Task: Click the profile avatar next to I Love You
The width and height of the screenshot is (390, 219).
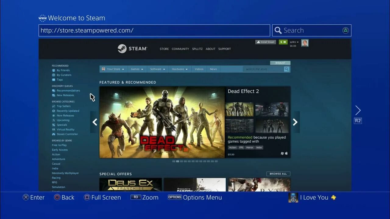Action: click(293, 197)
